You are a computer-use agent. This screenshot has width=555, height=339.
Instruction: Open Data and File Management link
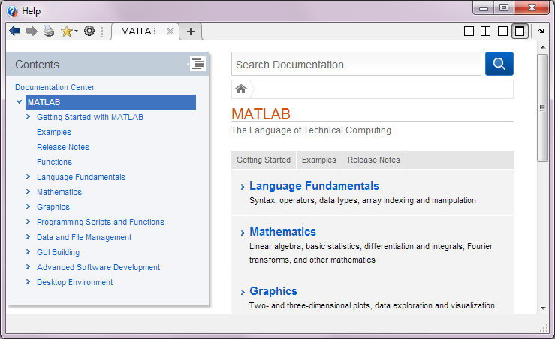point(84,237)
